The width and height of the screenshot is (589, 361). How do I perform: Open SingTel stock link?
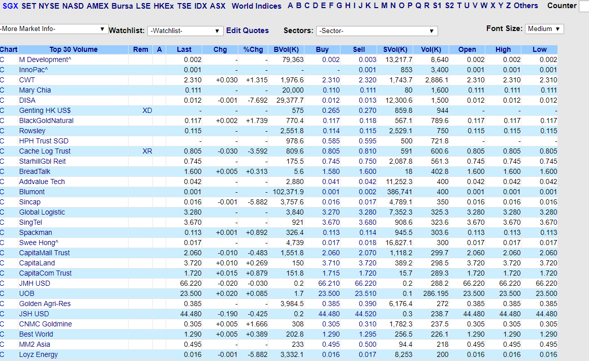[x=30, y=222]
